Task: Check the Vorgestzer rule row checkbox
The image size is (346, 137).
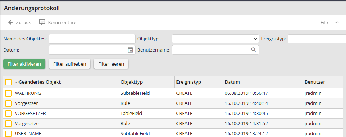Action: pos(8,103)
